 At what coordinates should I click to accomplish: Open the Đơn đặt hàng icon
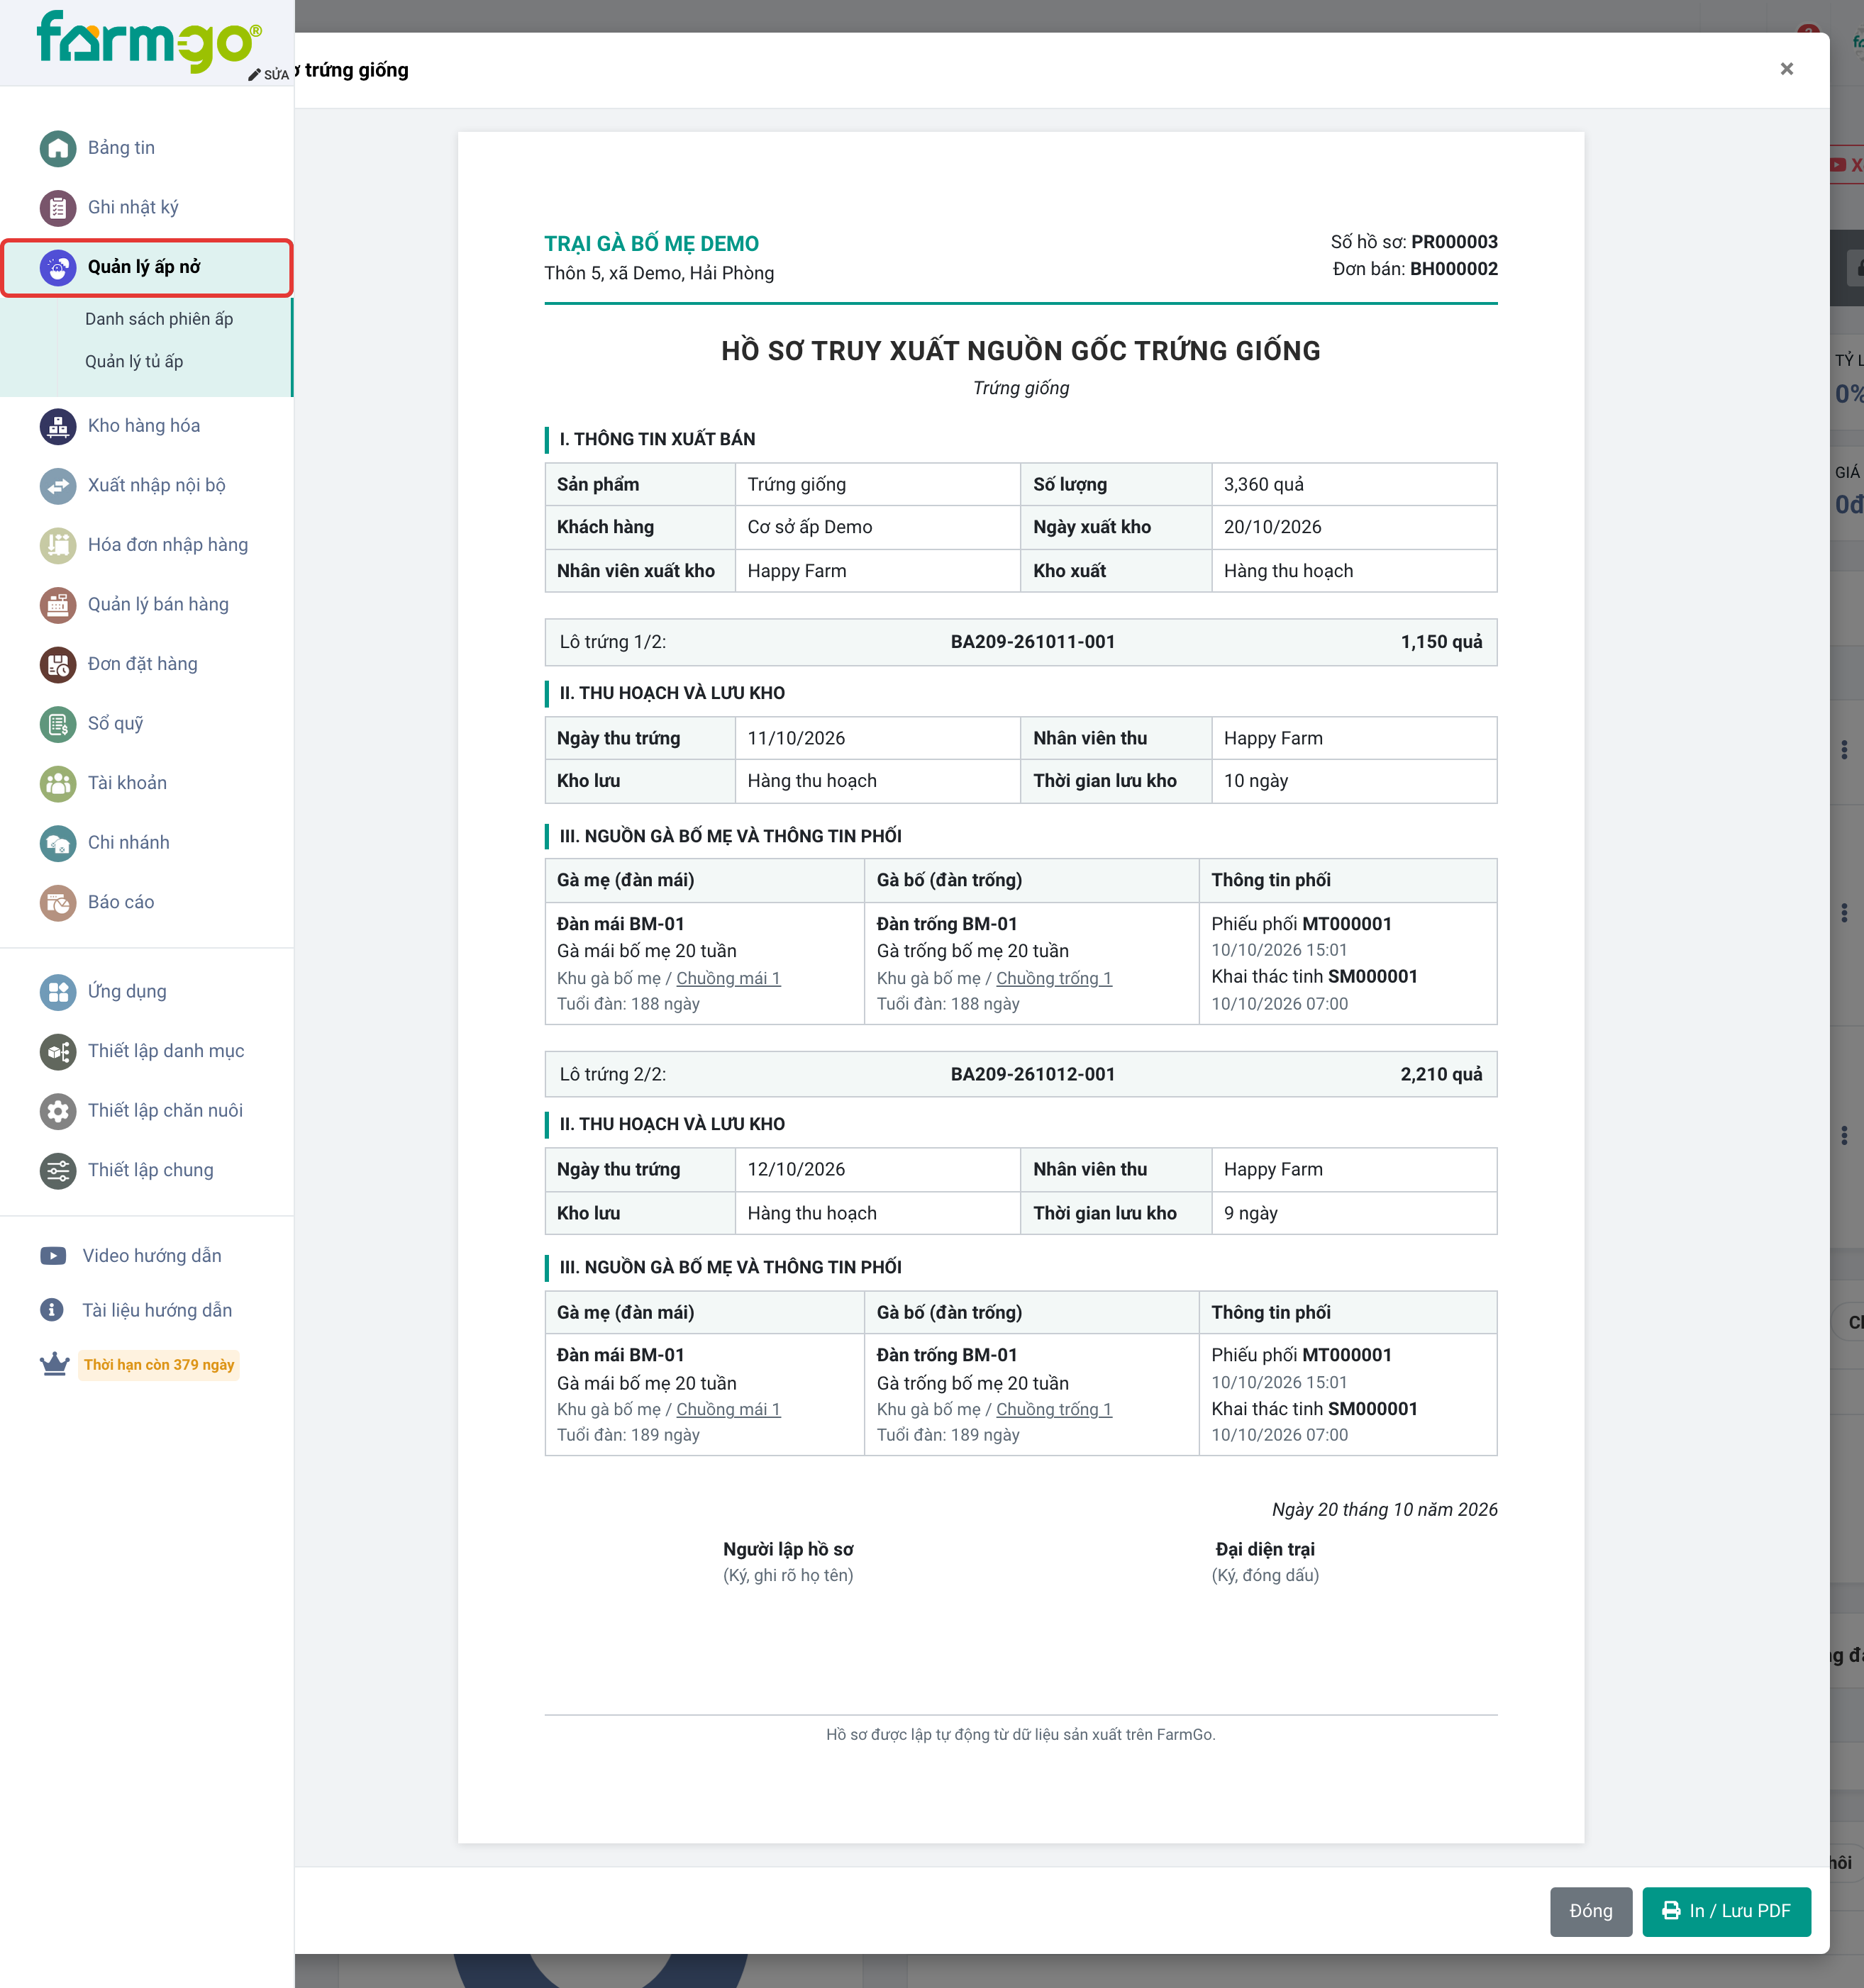point(58,664)
